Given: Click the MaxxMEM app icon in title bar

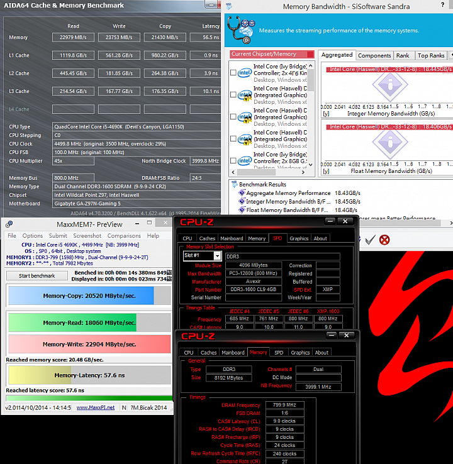Looking at the screenshot, I should point(9,224).
